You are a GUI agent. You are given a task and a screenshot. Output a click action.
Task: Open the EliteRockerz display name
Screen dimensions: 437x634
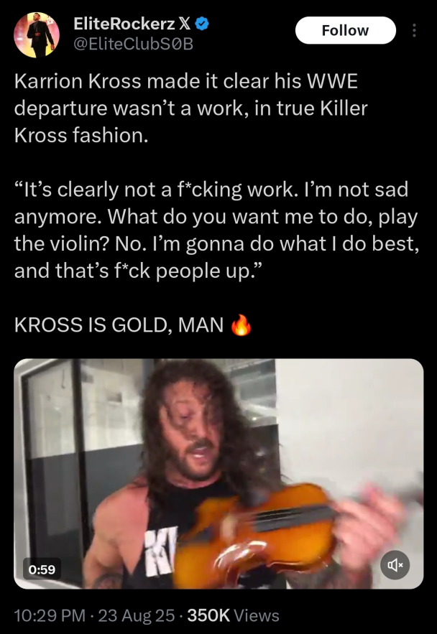pyautogui.click(x=124, y=24)
